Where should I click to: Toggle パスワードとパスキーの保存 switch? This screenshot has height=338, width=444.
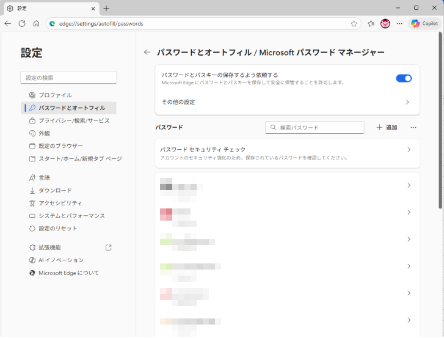click(x=404, y=78)
